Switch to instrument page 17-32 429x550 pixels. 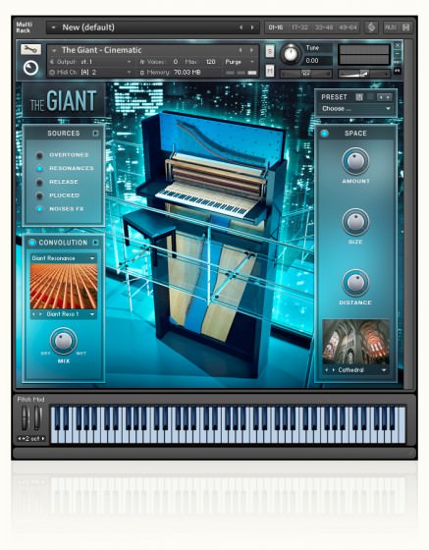299,27
